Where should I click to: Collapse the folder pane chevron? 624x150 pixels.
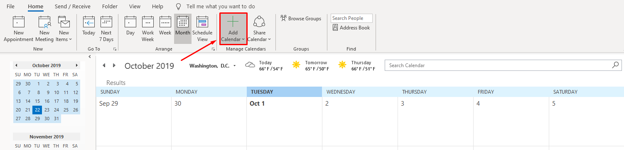coord(90,56)
